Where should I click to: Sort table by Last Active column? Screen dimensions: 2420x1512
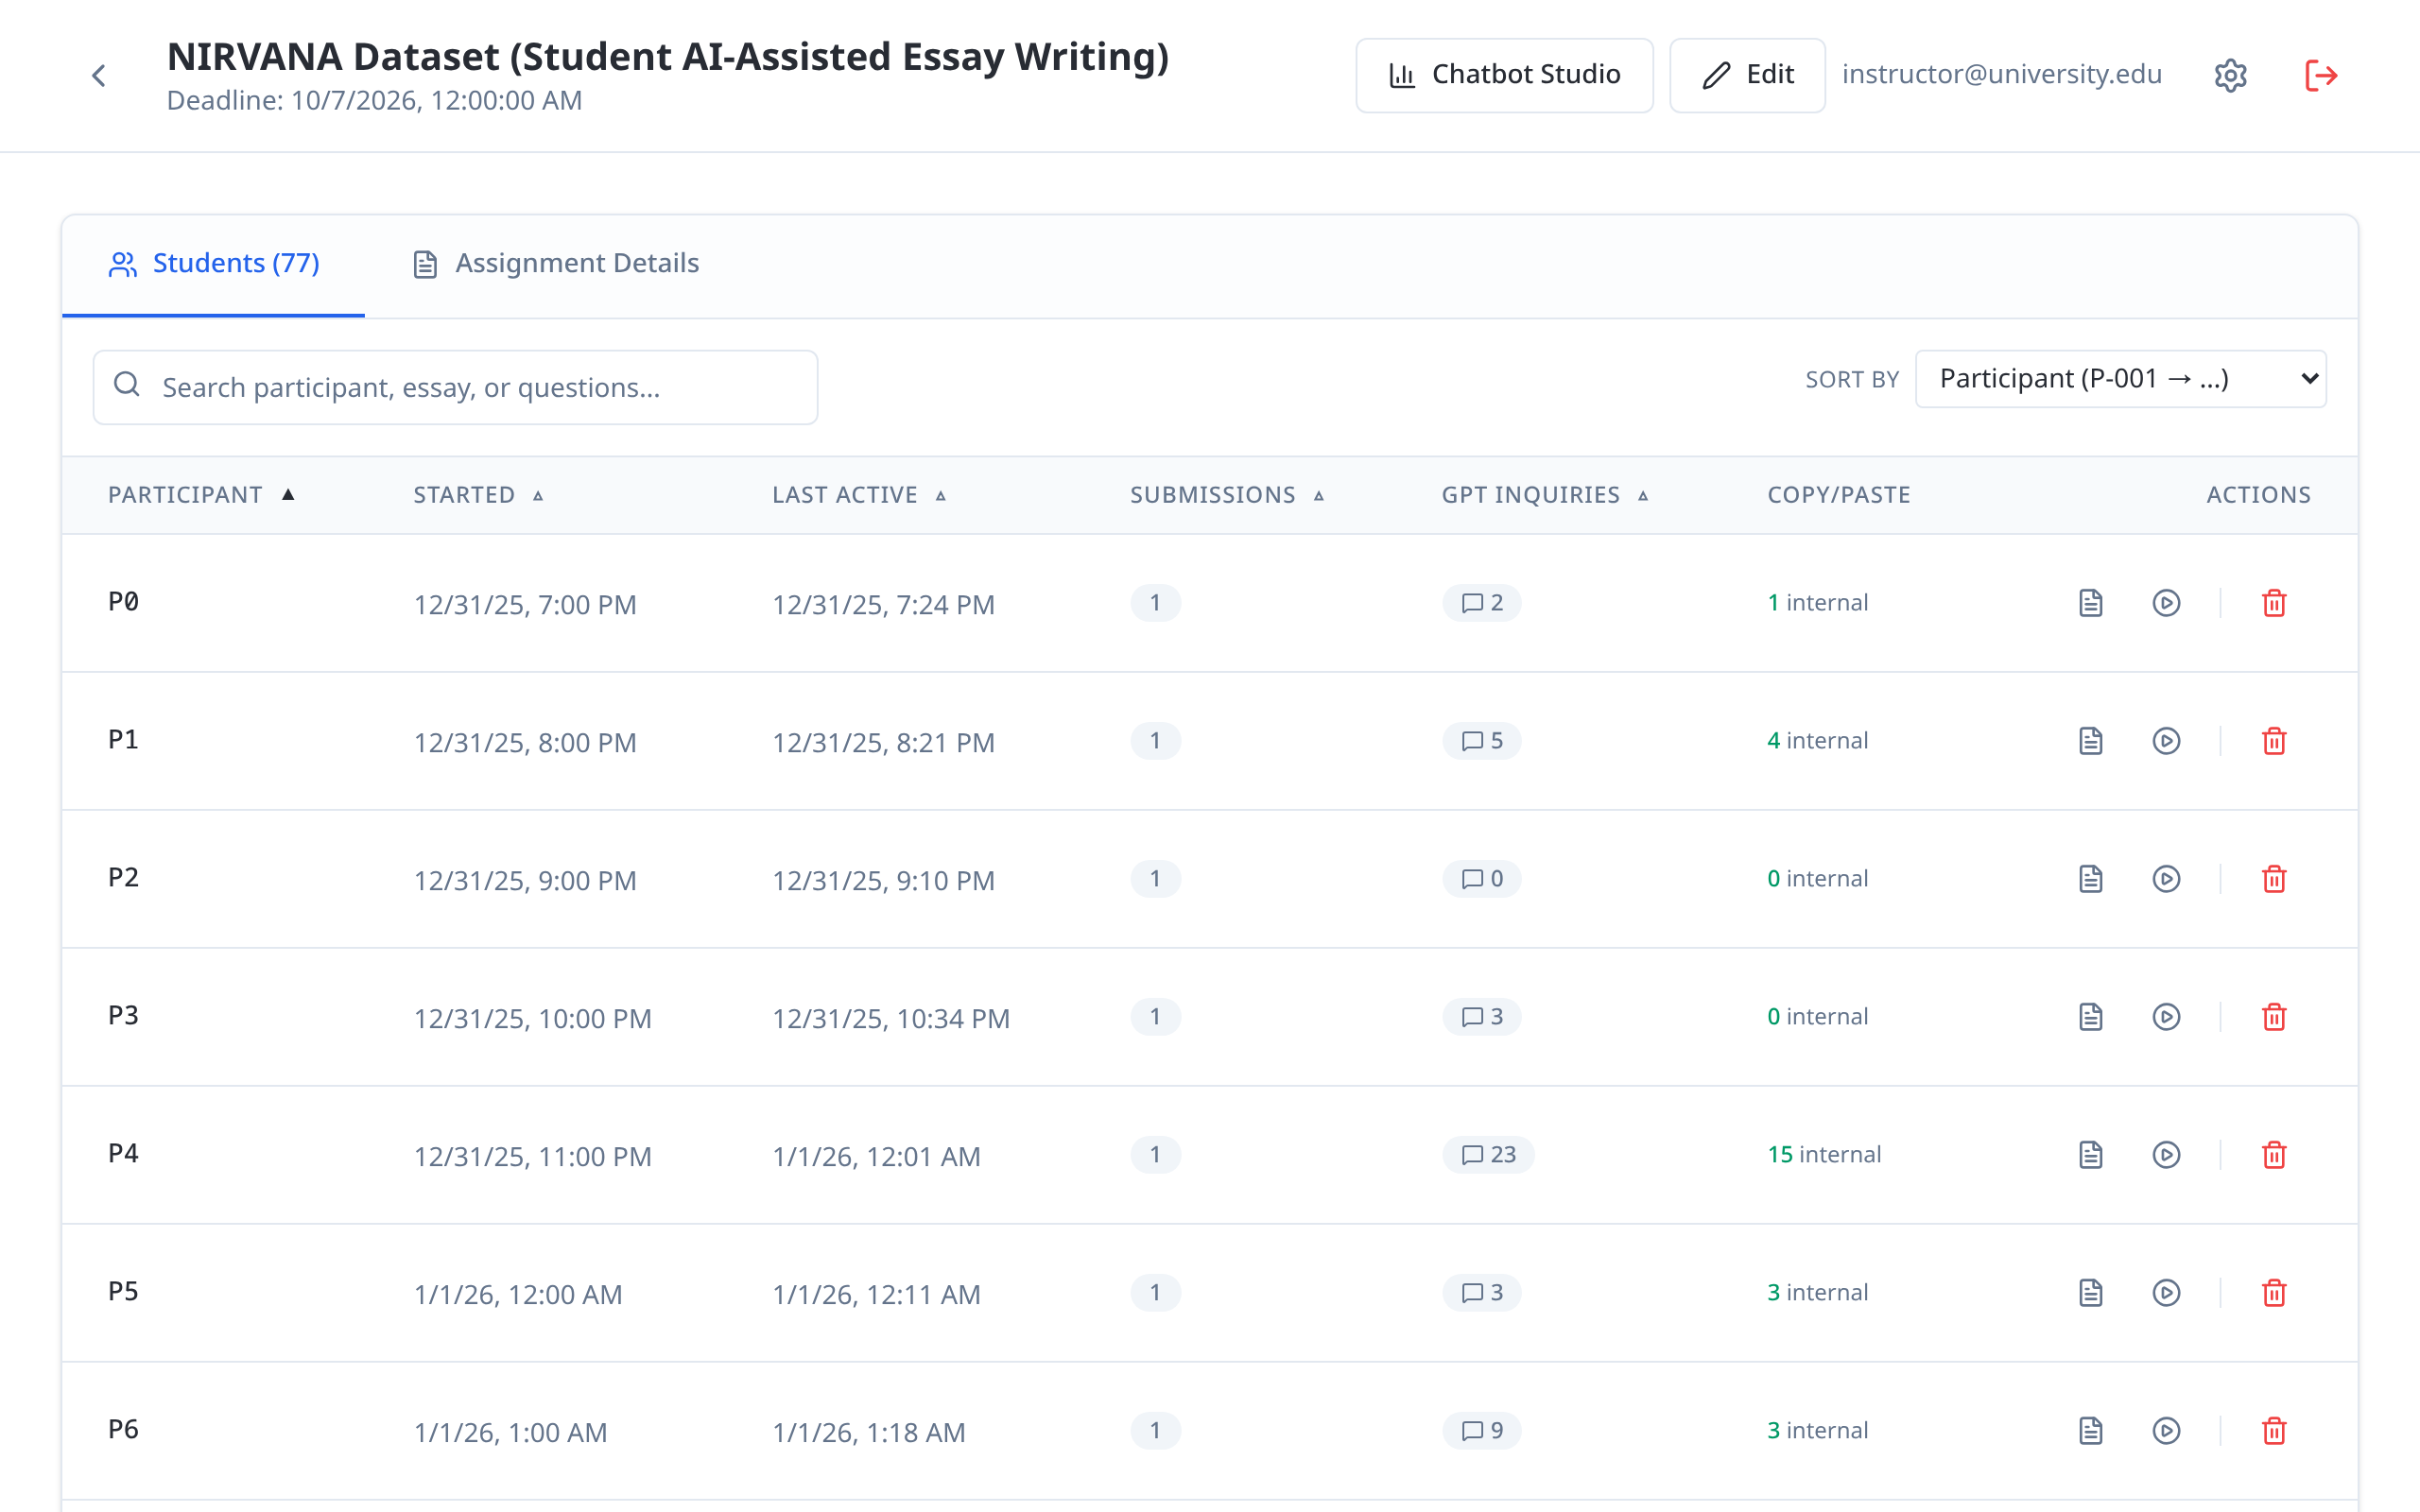click(x=859, y=495)
